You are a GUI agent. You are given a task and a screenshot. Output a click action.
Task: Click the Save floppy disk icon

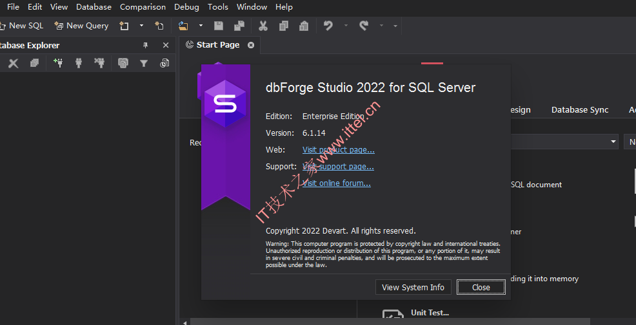click(219, 26)
